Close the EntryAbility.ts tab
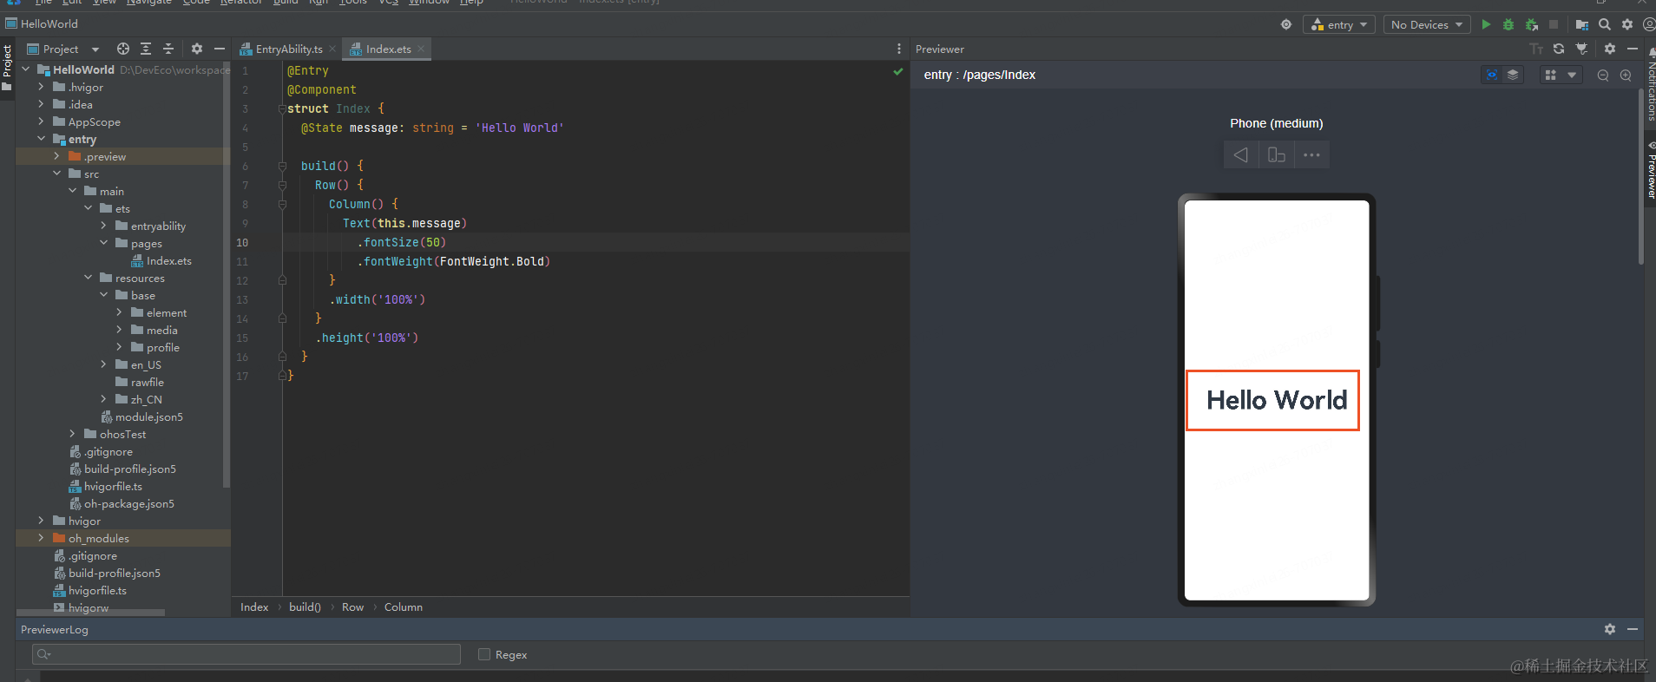1656x682 pixels. [332, 49]
